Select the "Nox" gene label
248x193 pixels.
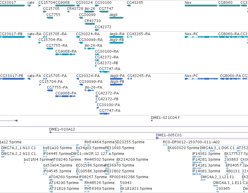[188, 3]
